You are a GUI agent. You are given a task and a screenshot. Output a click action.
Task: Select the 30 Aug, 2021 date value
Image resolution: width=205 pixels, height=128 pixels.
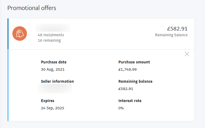[53, 69]
